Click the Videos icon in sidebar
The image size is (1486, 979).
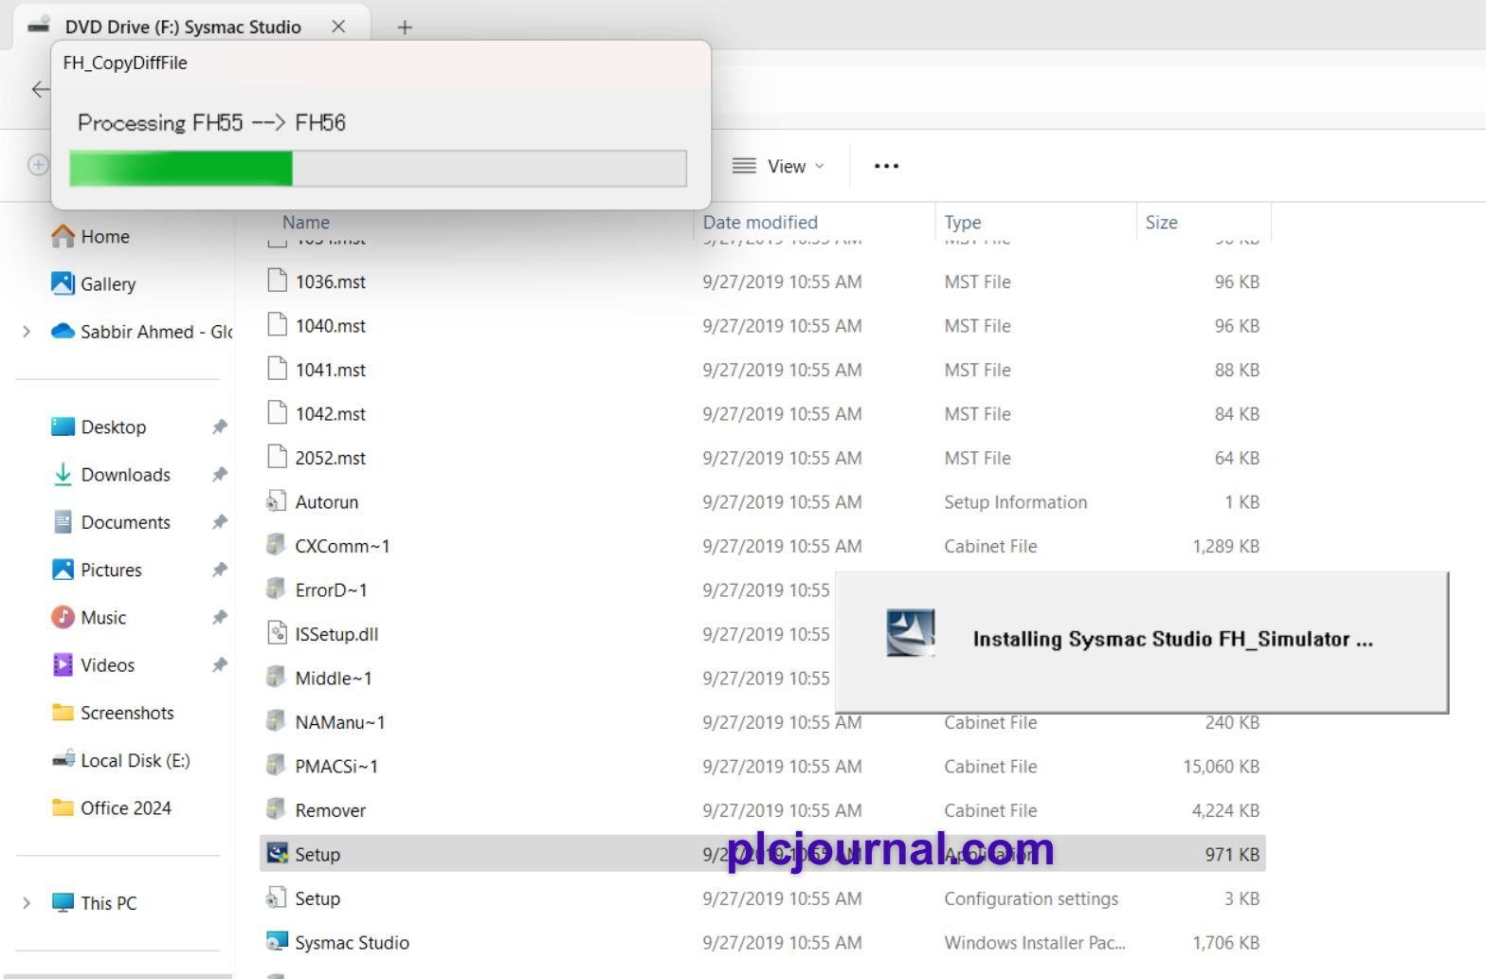point(63,664)
